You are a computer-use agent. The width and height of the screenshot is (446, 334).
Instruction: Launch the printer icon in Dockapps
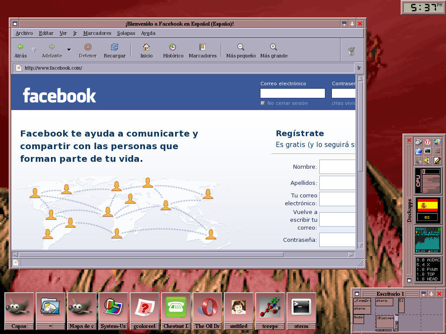pyautogui.click(x=419, y=142)
